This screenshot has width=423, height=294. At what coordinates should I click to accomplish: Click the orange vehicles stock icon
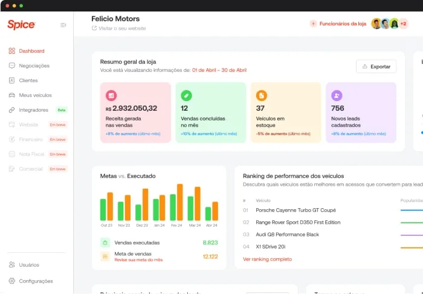pos(262,96)
